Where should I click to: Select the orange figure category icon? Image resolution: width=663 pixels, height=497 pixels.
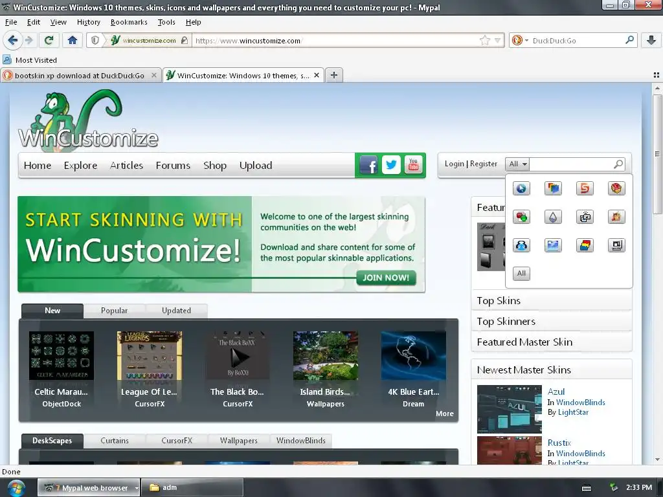pyautogui.click(x=616, y=217)
